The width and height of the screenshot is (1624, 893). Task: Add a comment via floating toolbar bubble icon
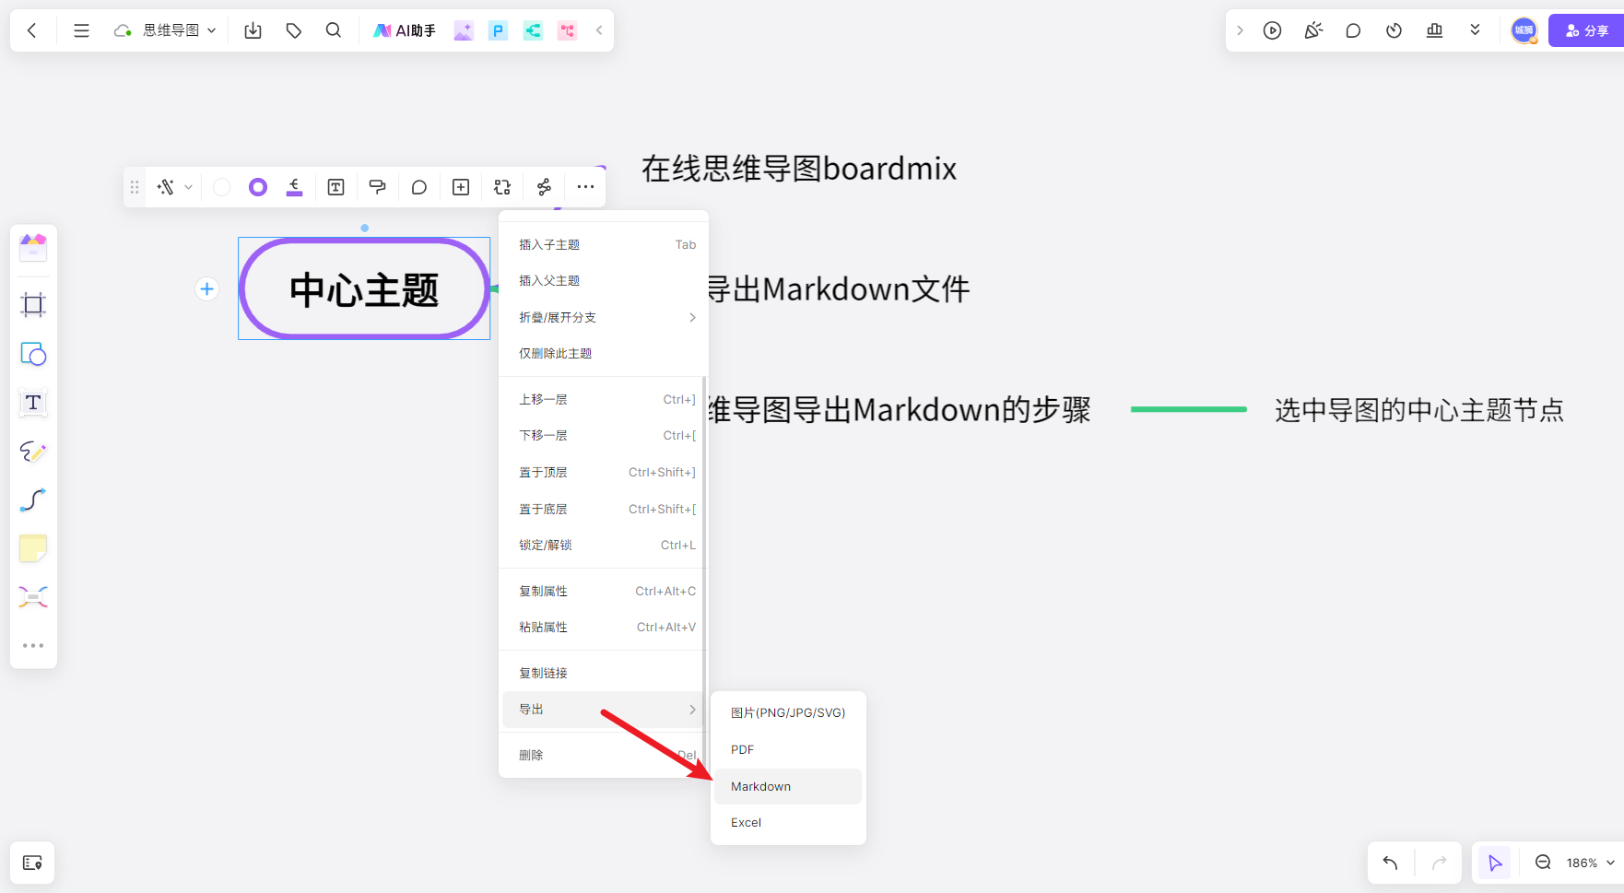click(418, 187)
